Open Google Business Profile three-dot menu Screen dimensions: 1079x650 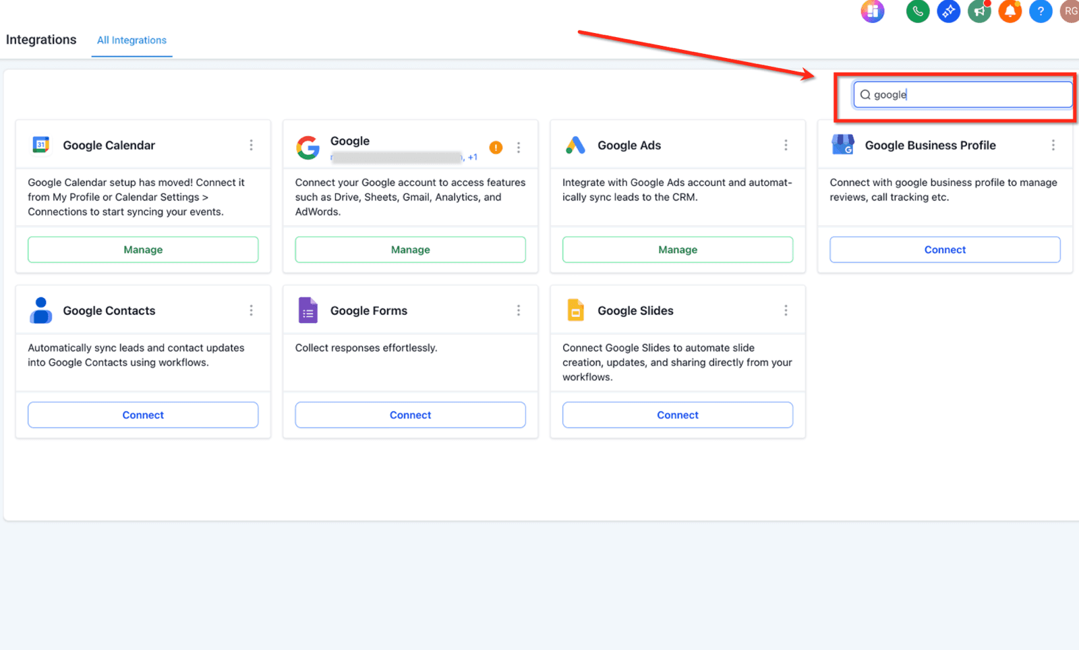tap(1053, 145)
